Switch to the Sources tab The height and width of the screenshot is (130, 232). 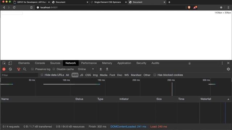click(x=55, y=63)
